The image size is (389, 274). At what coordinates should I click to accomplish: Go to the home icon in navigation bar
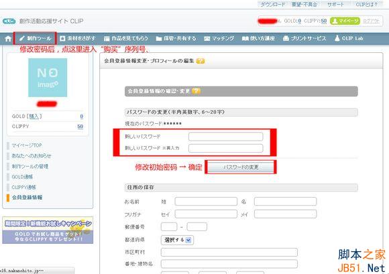[x=8, y=39]
